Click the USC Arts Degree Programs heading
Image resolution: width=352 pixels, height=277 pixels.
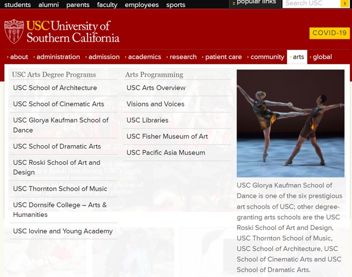54,75
